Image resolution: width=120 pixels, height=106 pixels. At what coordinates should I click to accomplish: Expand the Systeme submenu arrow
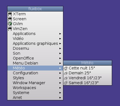[60, 93]
